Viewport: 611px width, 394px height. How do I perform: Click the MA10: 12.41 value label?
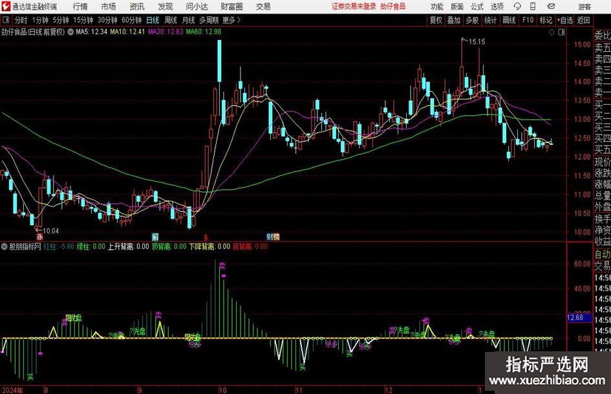127,32
